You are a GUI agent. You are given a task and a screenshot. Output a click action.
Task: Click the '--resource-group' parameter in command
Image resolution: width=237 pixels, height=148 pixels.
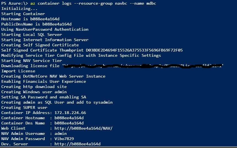[x=93, y=3]
